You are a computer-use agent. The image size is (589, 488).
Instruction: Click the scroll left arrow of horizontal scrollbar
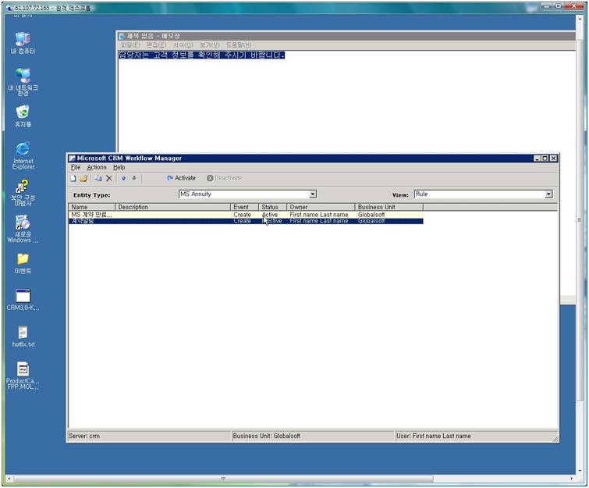click(x=9, y=479)
